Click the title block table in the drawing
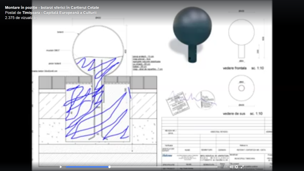Image resolution: width=304 pixels, height=171 pixels. [x=216, y=142]
